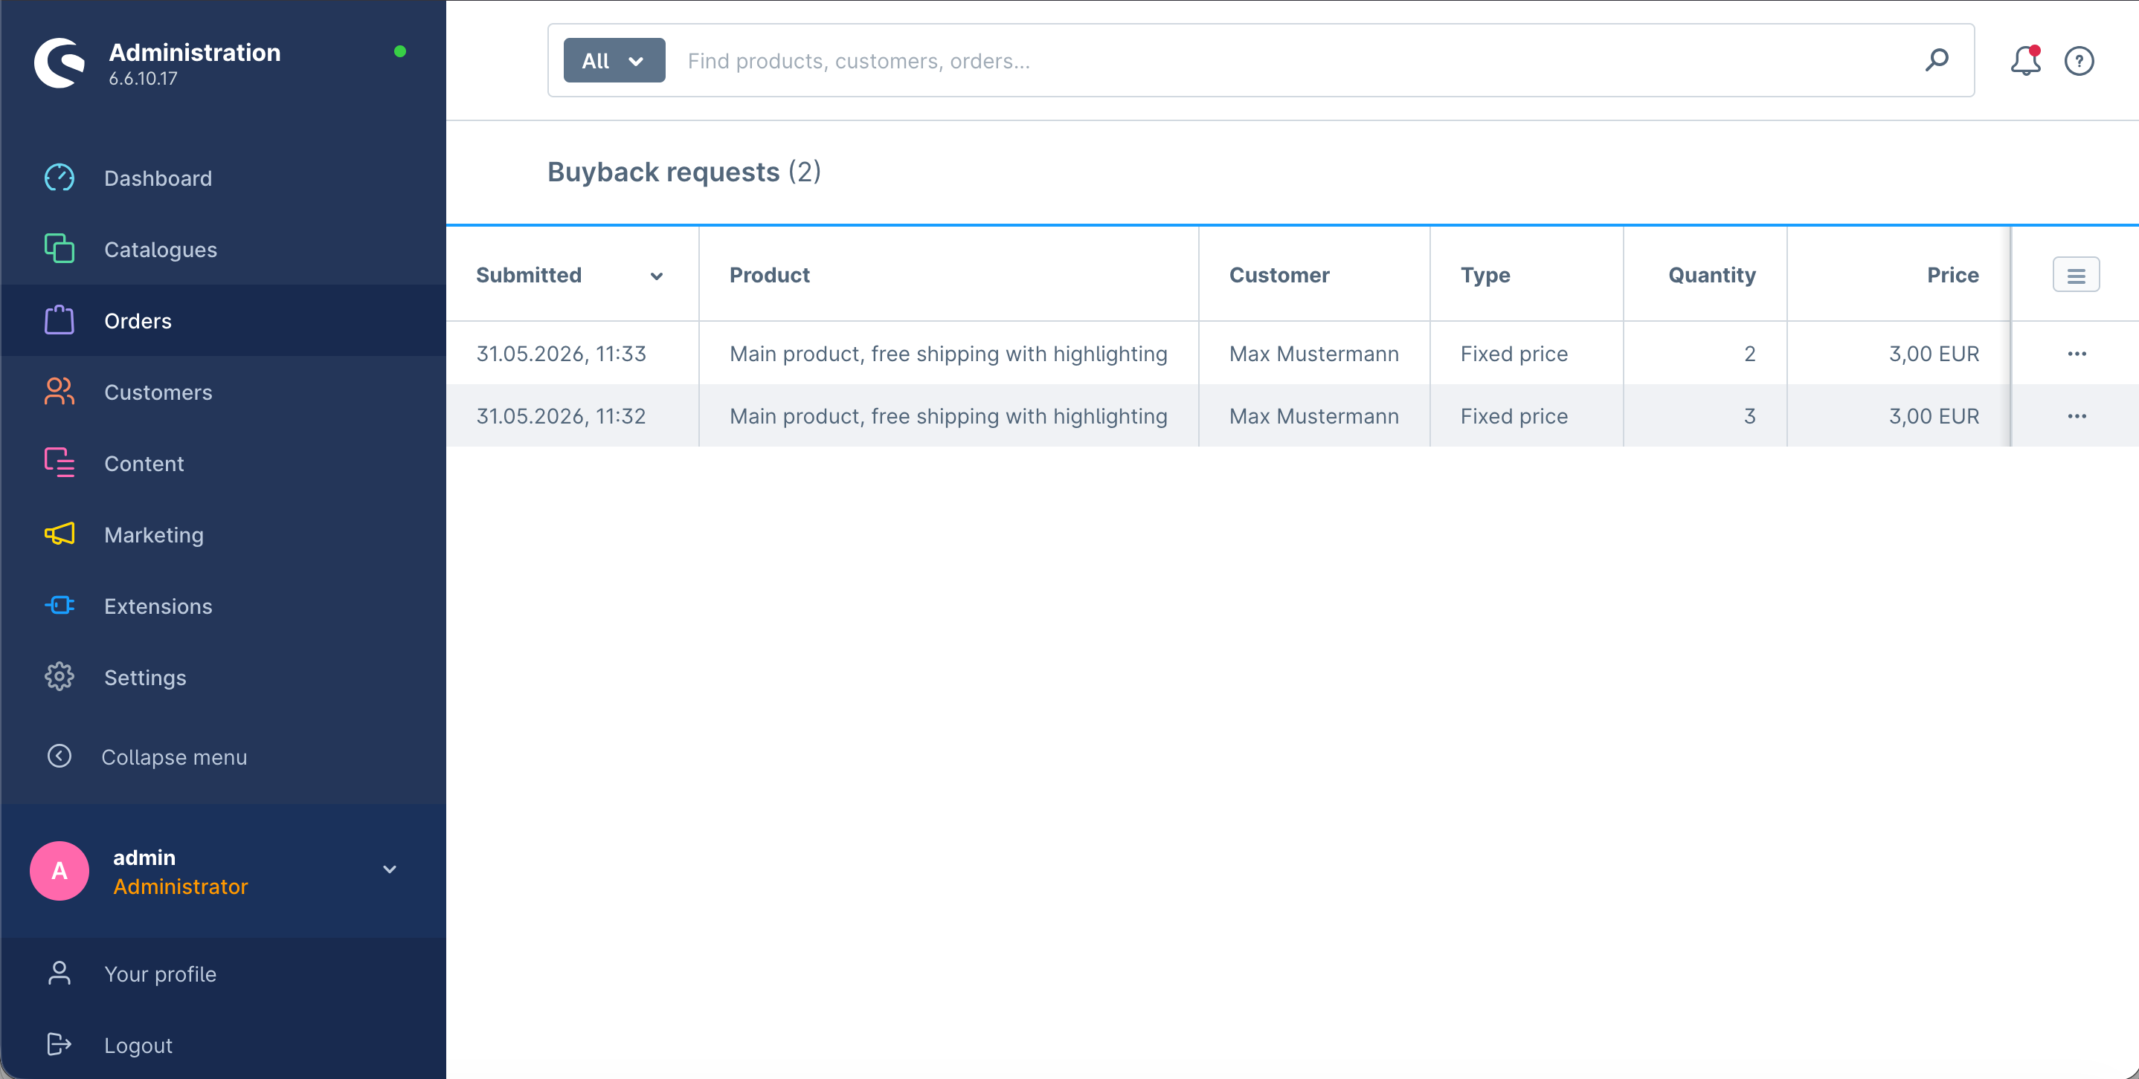The image size is (2139, 1079).
Task: Open the column settings list icon
Action: click(2076, 274)
